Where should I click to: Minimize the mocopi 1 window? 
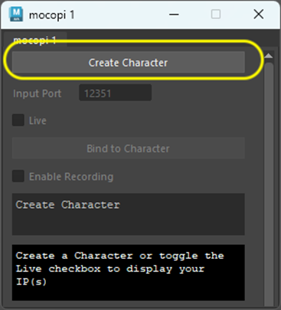pyautogui.click(x=174, y=15)
